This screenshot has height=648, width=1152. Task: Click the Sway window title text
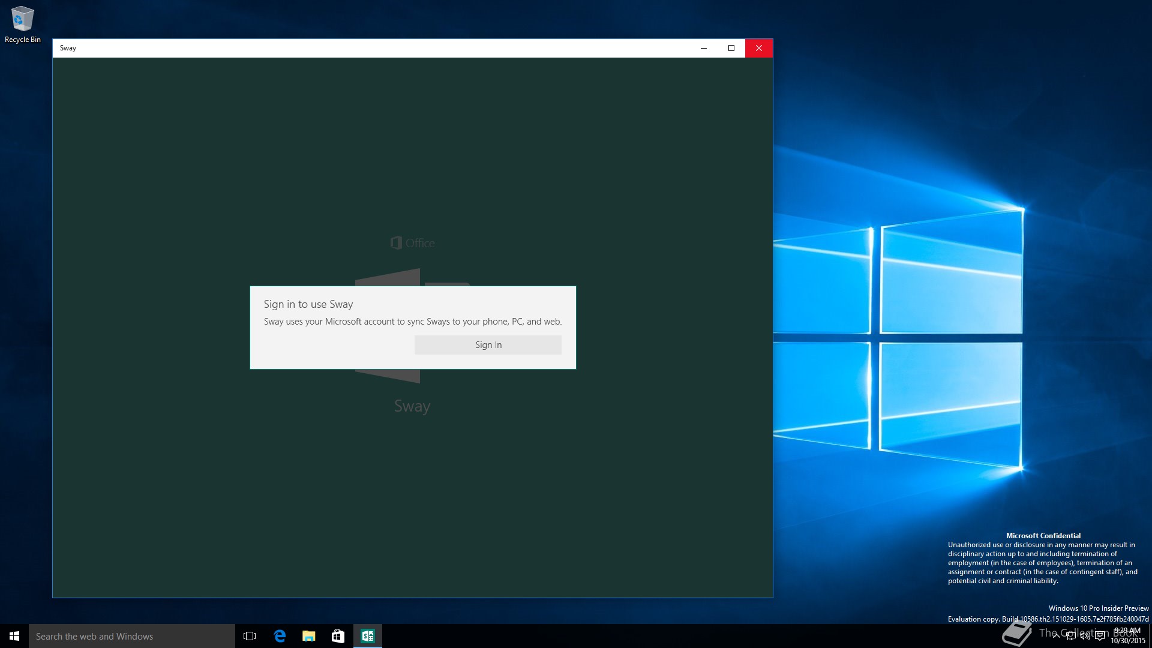(68, 48)
